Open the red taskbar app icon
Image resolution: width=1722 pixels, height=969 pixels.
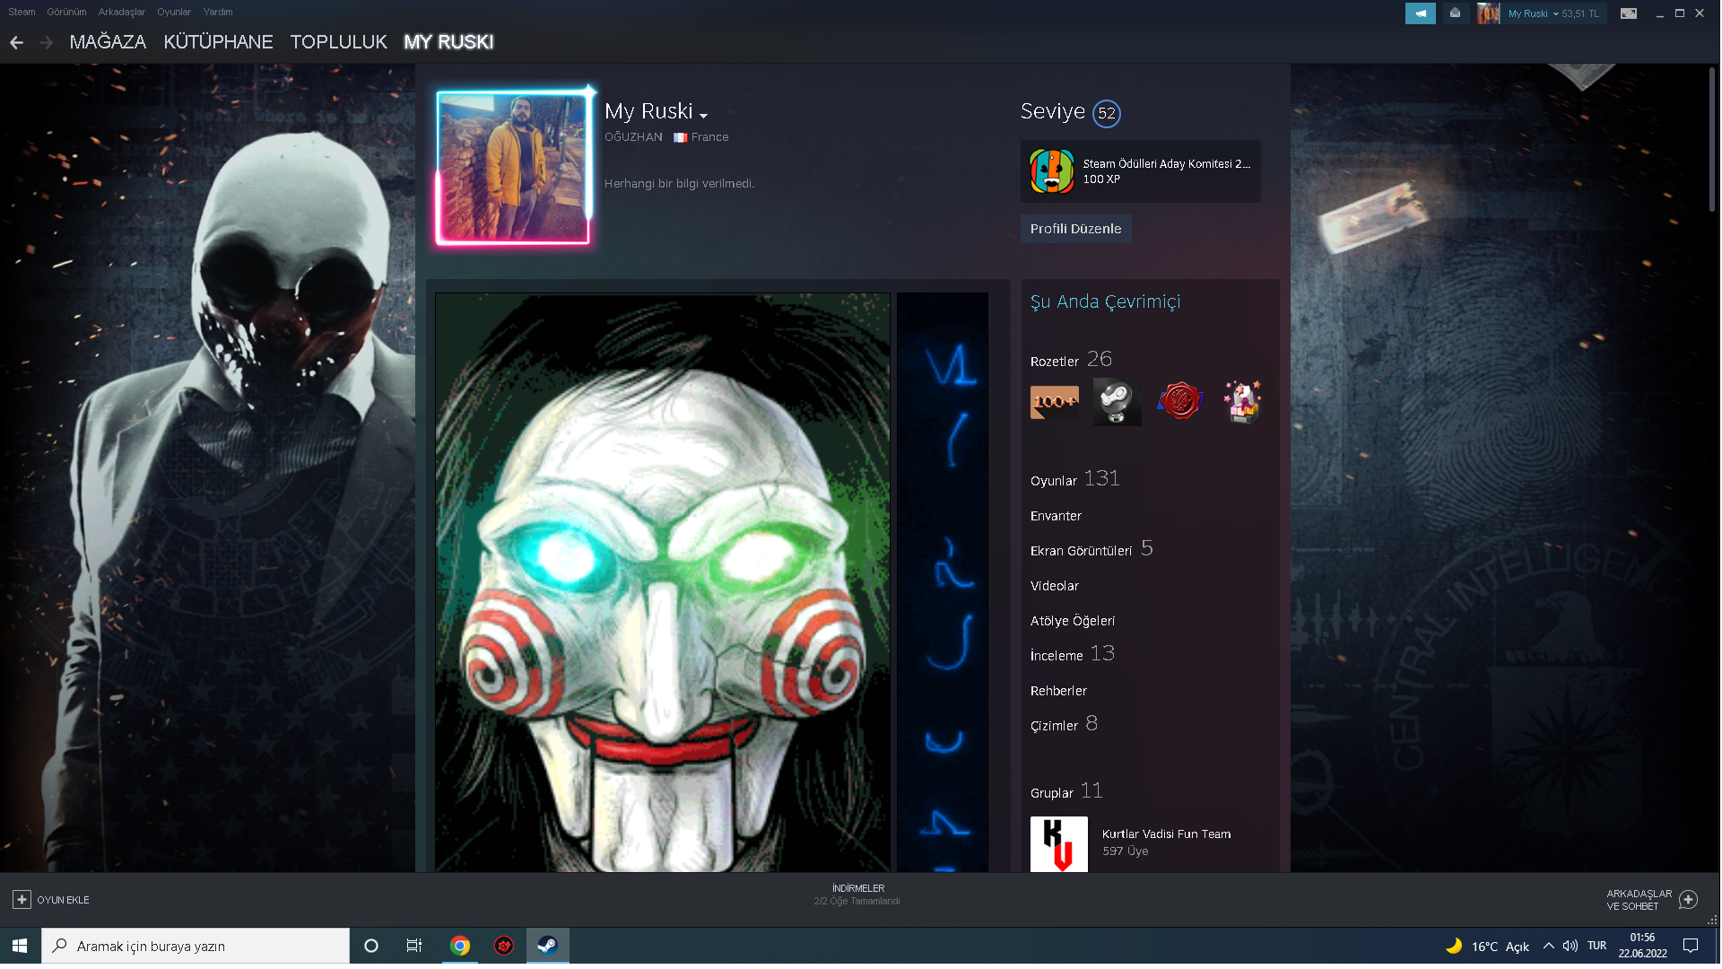click(504, 946)
